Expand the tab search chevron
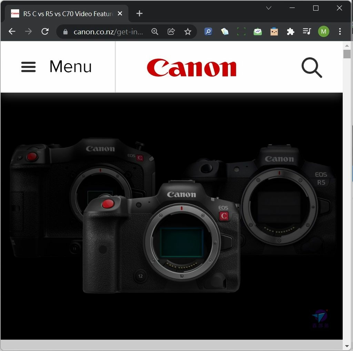This screenshot has width=353, height=351. pyautogui.click(x=269, y=8)
